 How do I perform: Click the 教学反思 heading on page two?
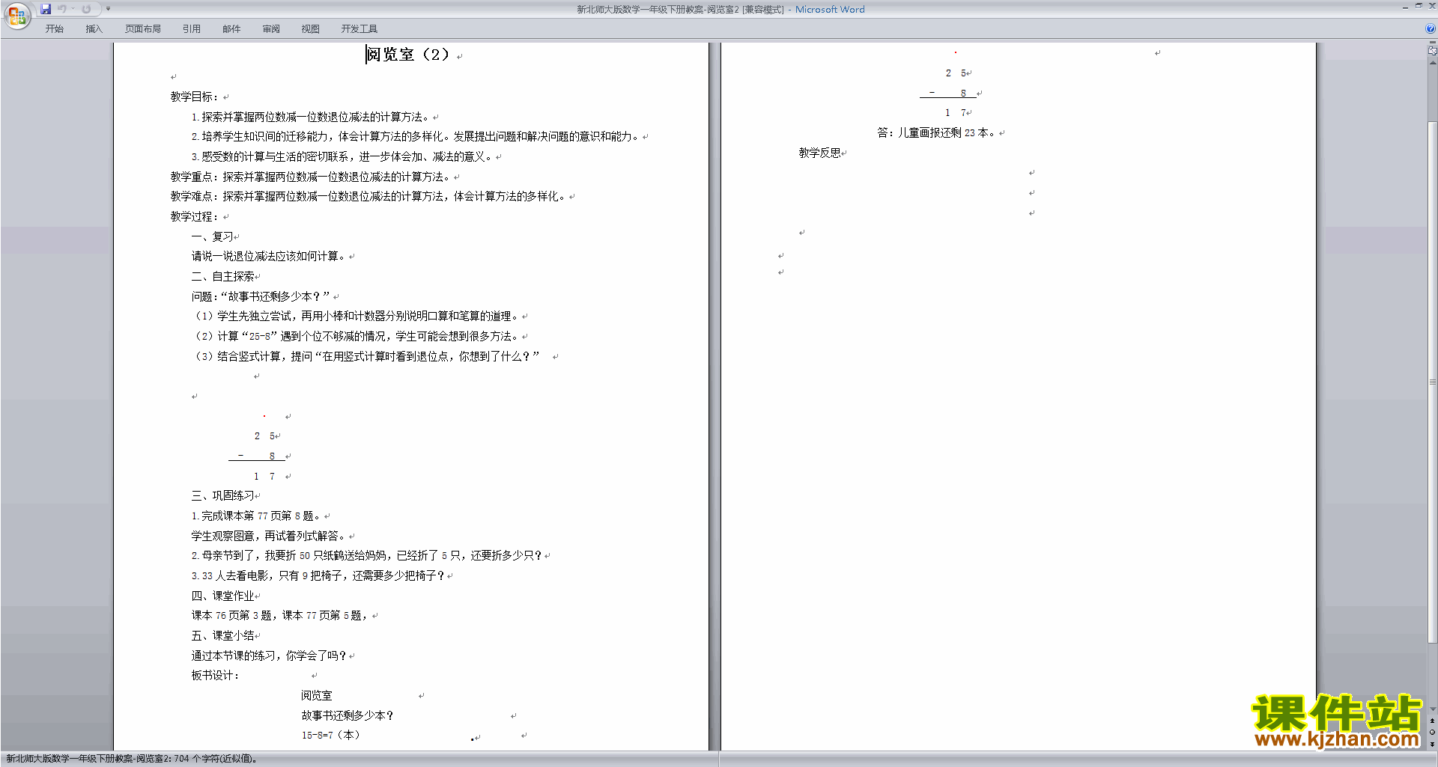point(819,153)
